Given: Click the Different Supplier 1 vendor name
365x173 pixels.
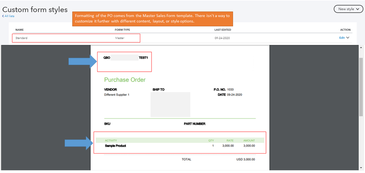Looking at the screenshot, I should (117, 95).
